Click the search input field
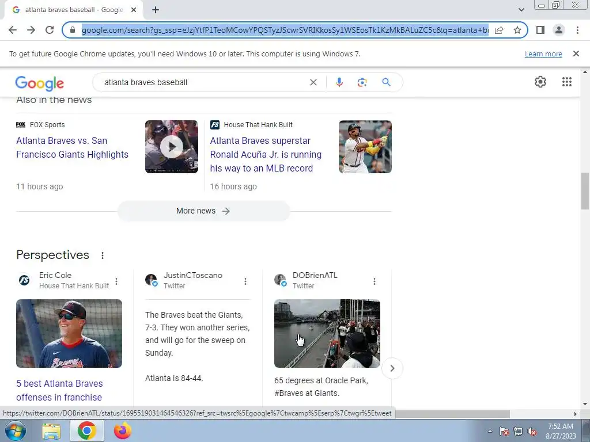Screen dimensions: 590x442 pyautogui.click(x=203, y=82)
